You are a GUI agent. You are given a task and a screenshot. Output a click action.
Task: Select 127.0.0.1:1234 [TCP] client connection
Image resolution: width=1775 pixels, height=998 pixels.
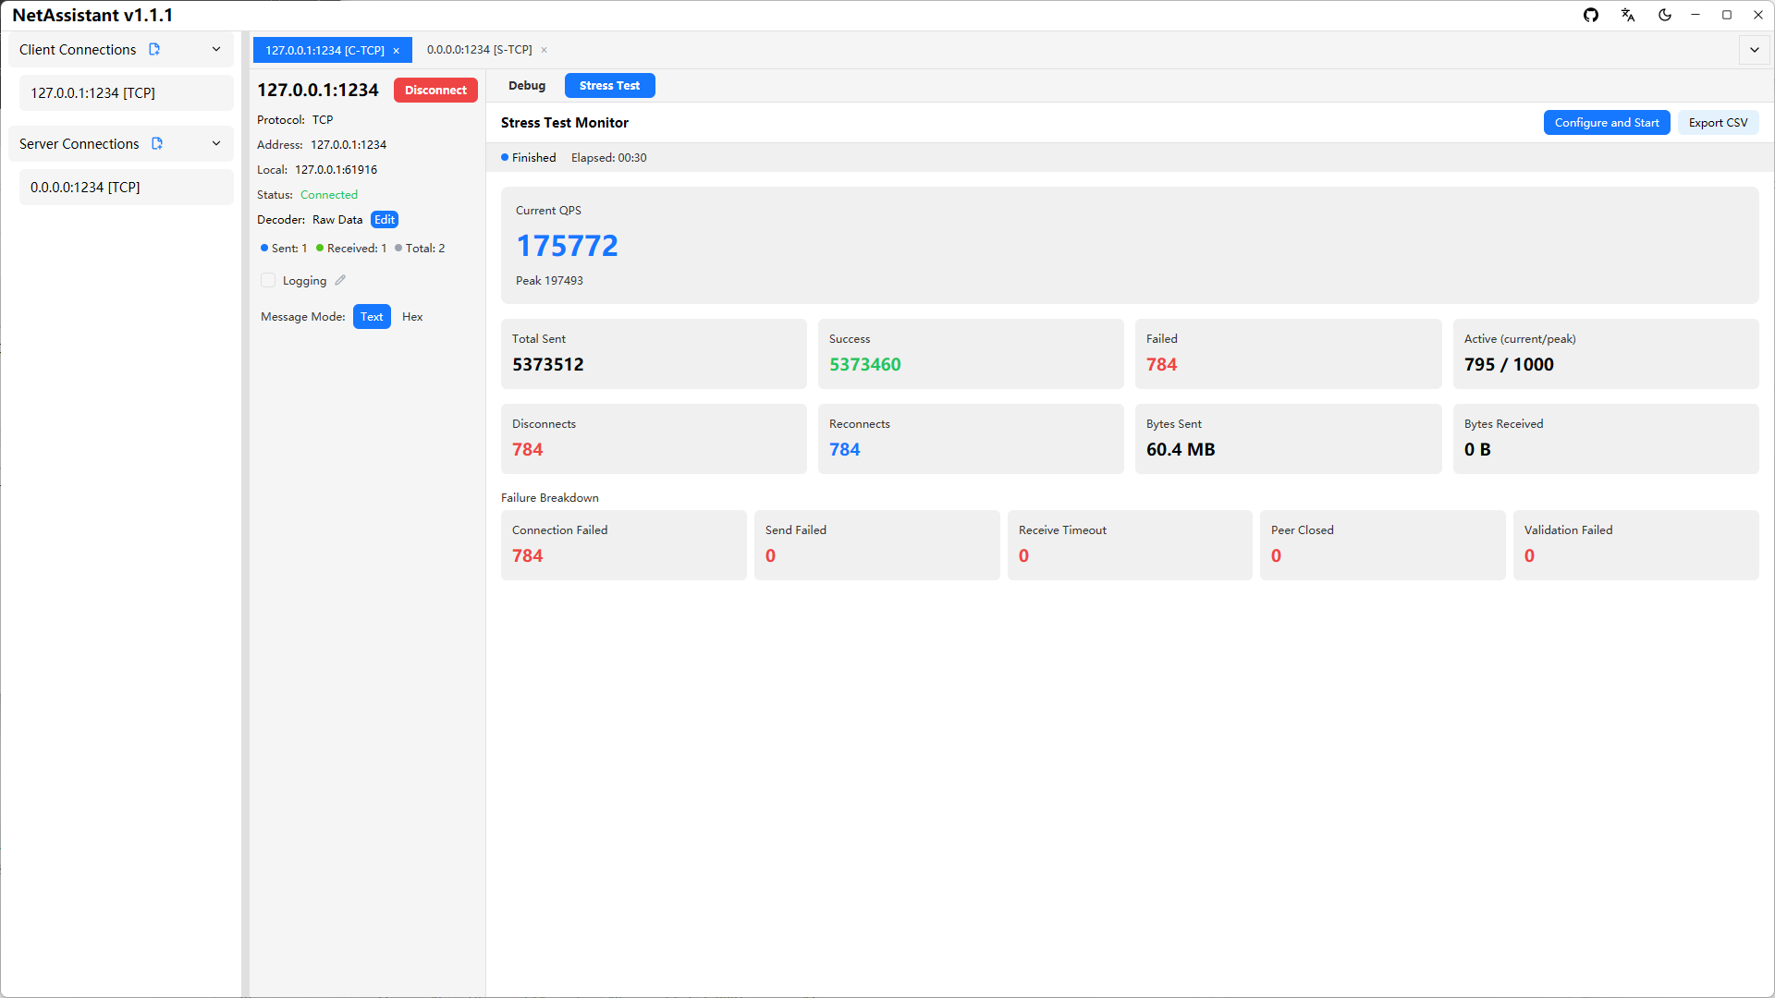pyautogui.click(x=127, y=93)
